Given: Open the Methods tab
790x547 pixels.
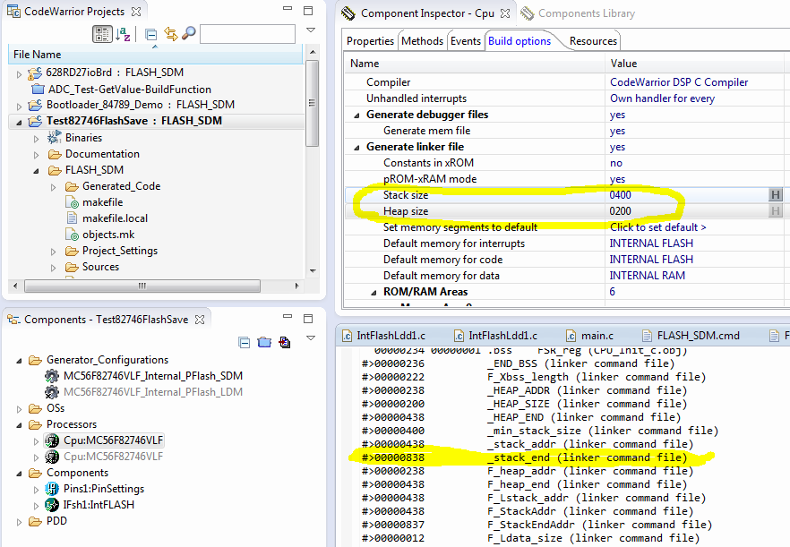Looking at the screenshot, I should coord(422,41).
